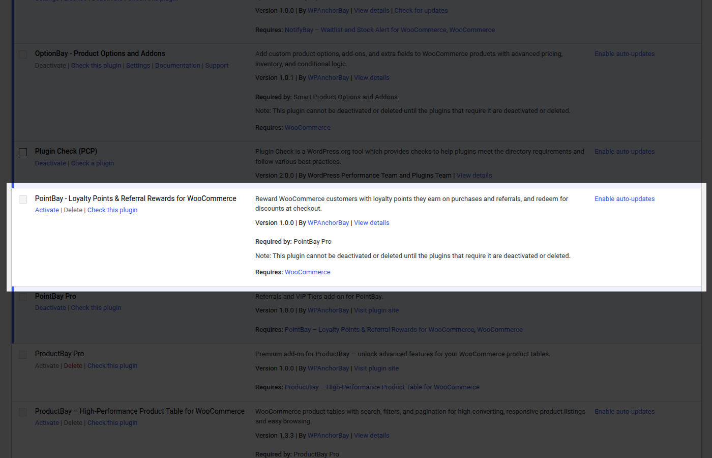Click WPAnchorBay author link in ProductBay Pro row

pos(328,368)
